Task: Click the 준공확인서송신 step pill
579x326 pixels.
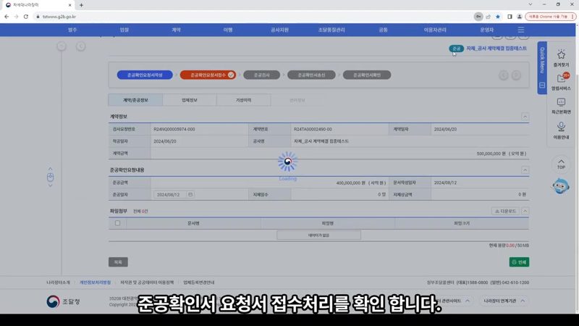Action: pyautogui.click(x=311, y=75)
